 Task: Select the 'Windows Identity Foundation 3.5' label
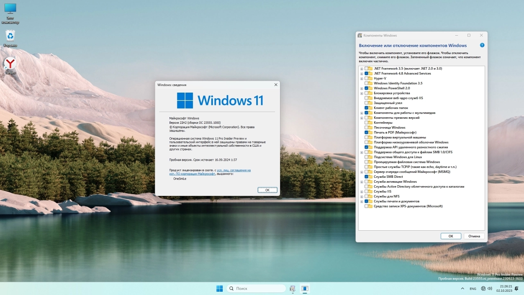point(398,83)
